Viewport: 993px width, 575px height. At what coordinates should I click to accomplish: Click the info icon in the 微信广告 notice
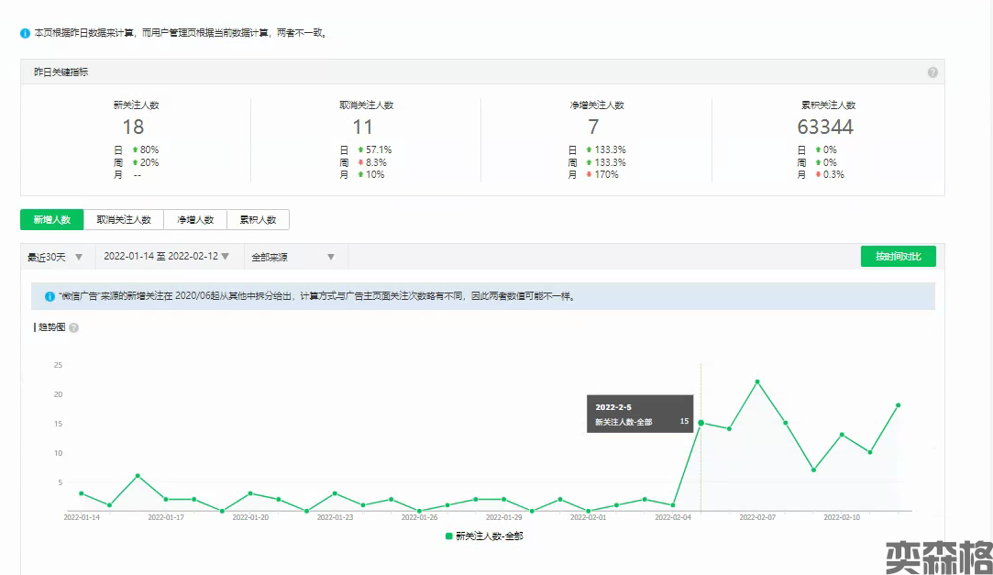(x=50, y=296)
